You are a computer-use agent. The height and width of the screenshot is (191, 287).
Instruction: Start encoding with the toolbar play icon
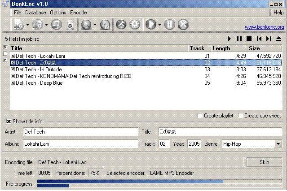pyautogui.click(x=150, y=25)
